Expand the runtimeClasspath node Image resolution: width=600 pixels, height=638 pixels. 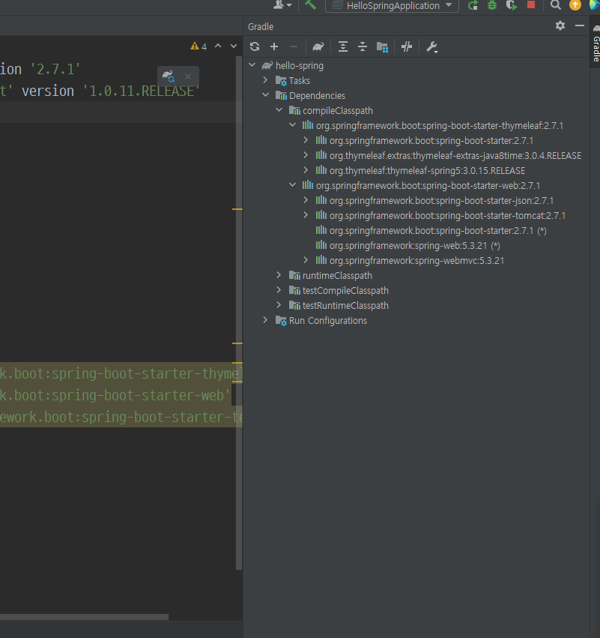(279, 275)
